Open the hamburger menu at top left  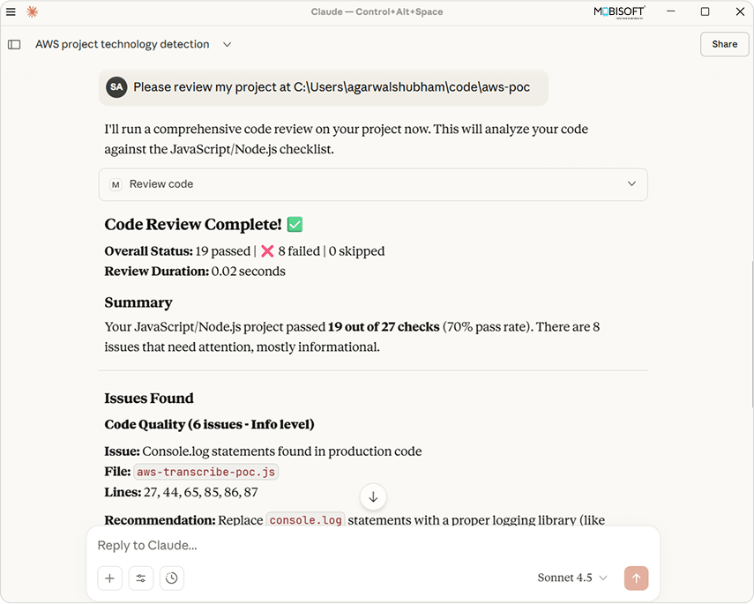[x=11, y=11]
